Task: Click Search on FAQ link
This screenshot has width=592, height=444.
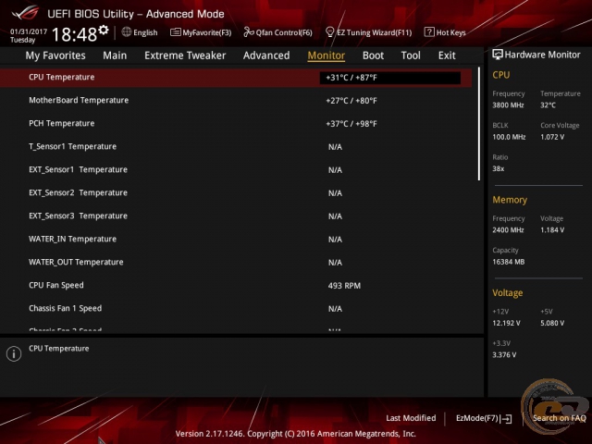Action: (559, 418)
